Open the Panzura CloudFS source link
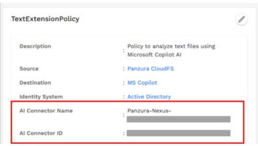Image resolution: width=258 pixels, height=146 pixels. 151,69
